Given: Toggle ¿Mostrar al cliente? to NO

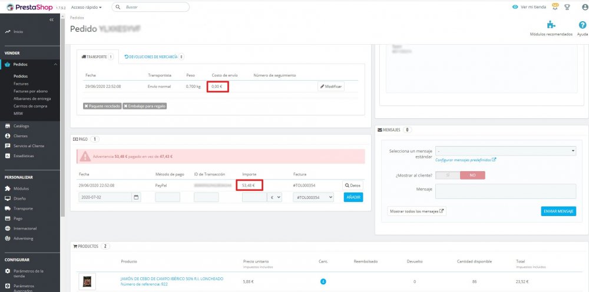Looking at the screenshot, I should coord(472,175).
